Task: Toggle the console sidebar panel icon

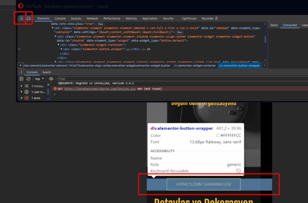Action: coord(21,79)
